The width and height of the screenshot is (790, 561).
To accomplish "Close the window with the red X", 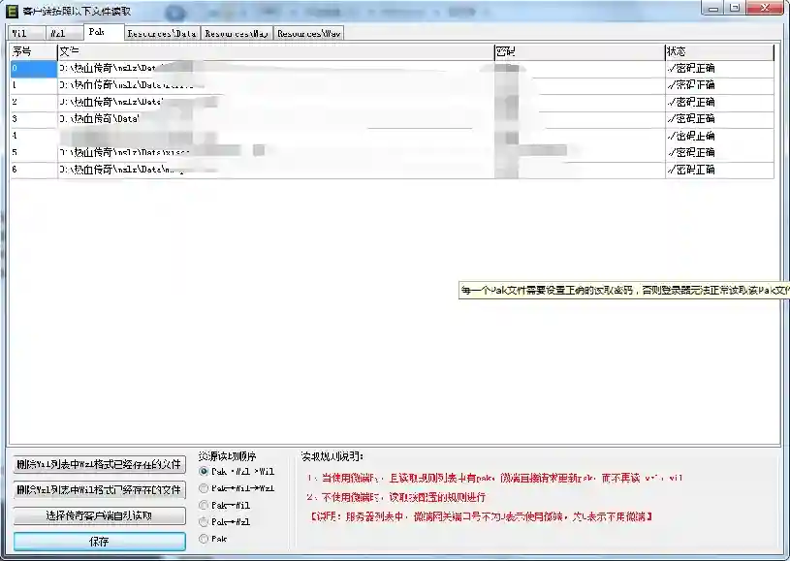I will click(x=765, y=8).
